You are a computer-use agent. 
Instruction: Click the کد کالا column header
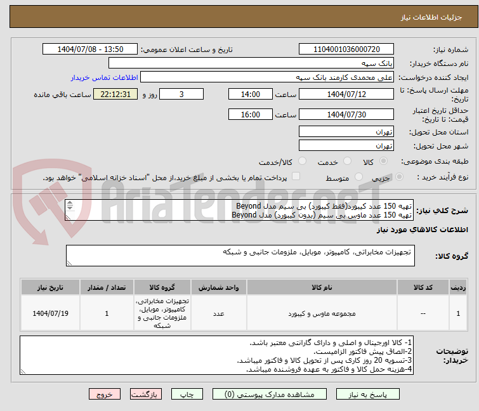423,288
